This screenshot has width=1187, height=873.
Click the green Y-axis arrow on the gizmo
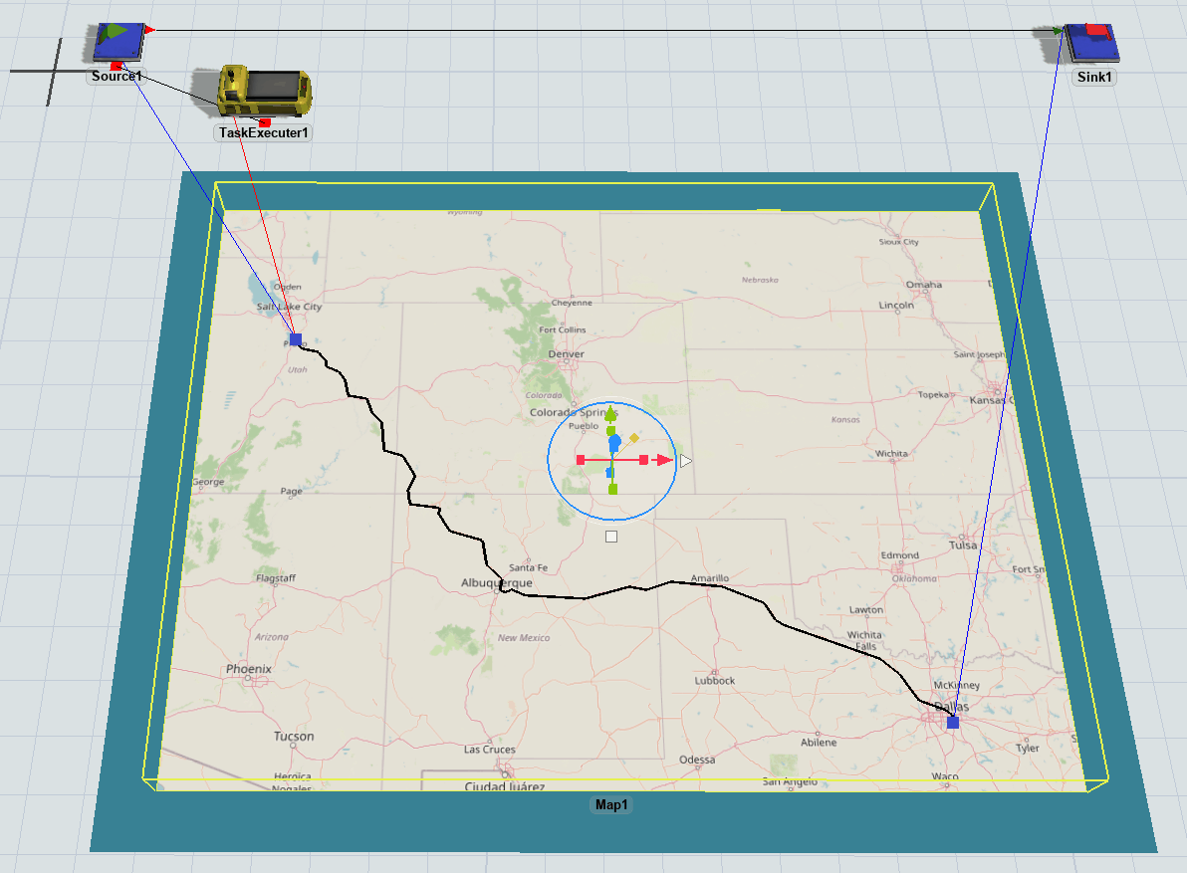(x=610, y=413)
